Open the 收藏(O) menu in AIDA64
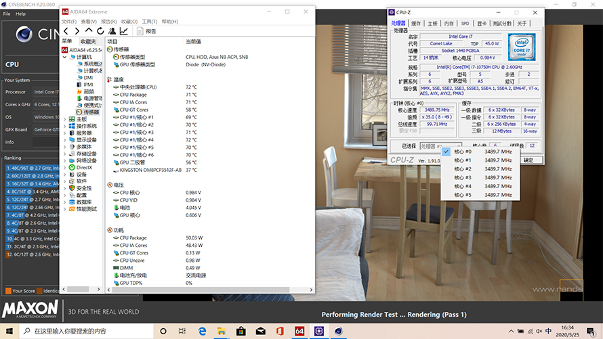This screenshot has height=339, width=603. tap(129, 22)
